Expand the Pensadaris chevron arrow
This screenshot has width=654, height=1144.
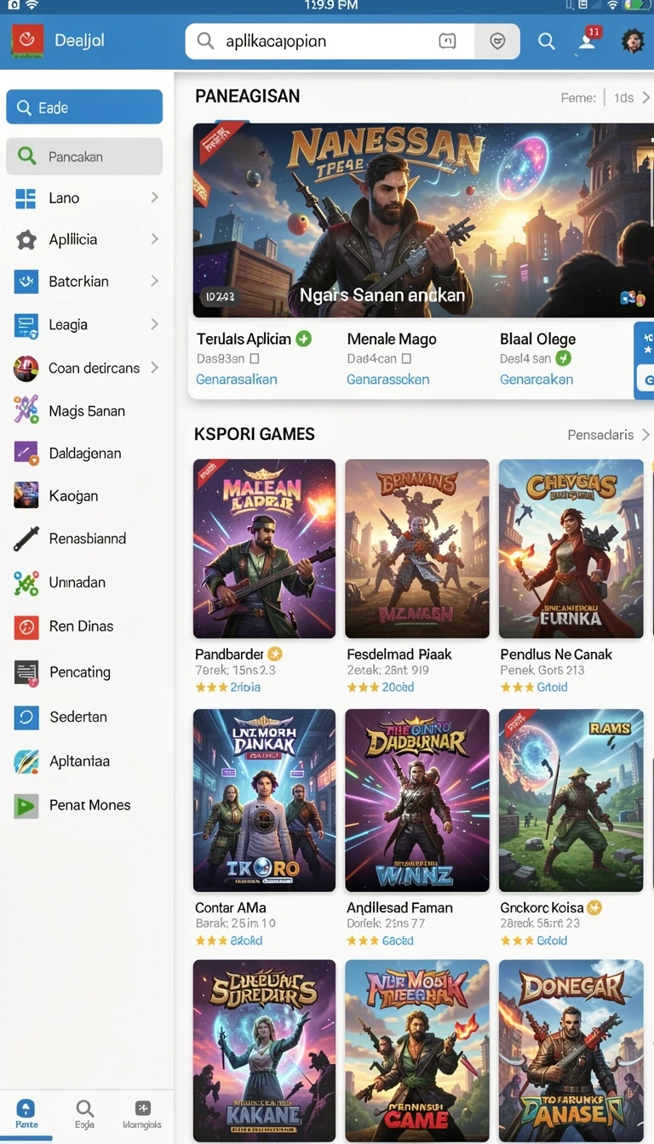(x=645, y=435)
